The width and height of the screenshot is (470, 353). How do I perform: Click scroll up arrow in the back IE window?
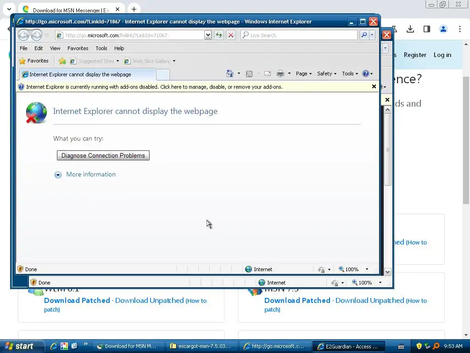pos(387,109)
